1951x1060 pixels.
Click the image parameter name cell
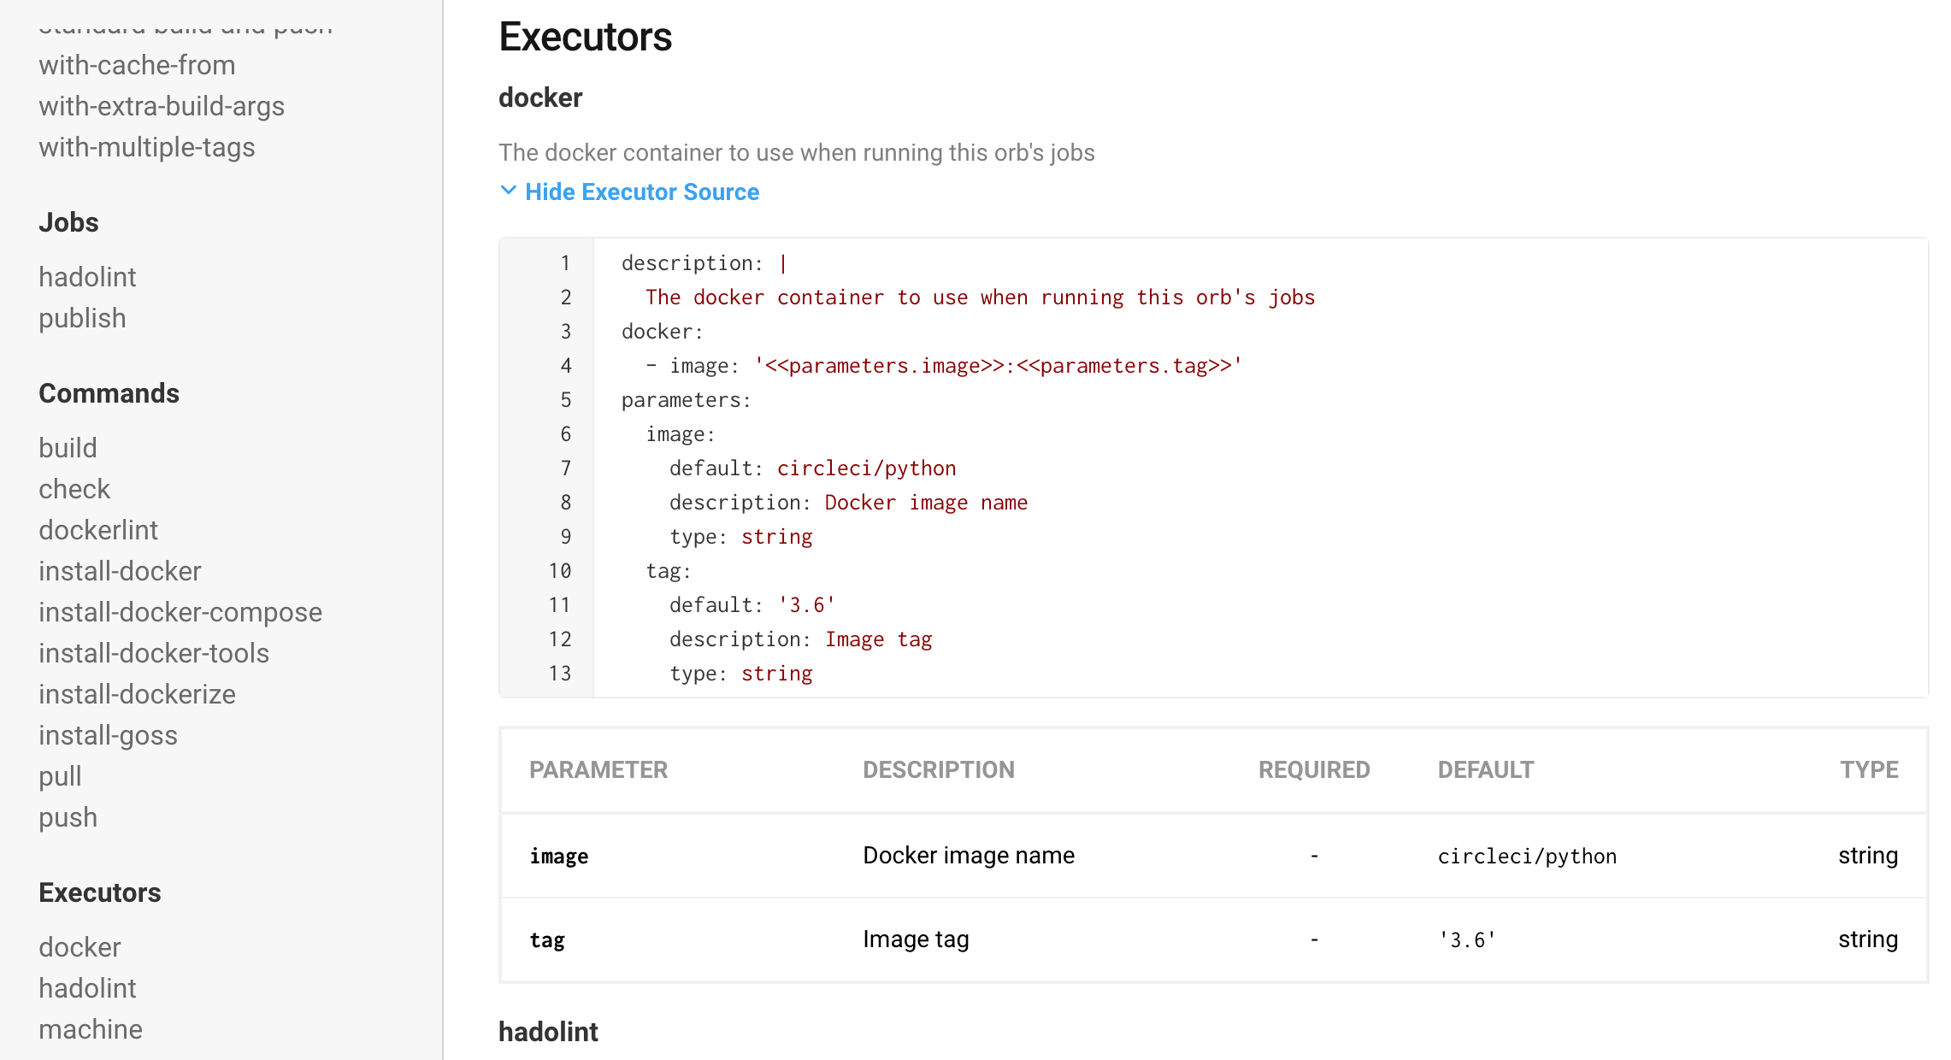(559, 856)
